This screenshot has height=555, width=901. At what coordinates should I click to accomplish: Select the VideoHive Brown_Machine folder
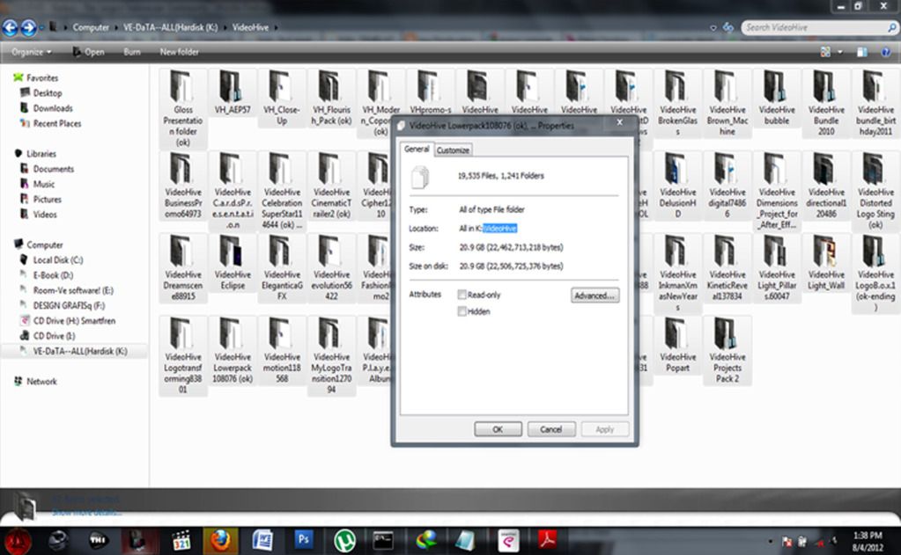pyautogui.click(x=727, y=103)
